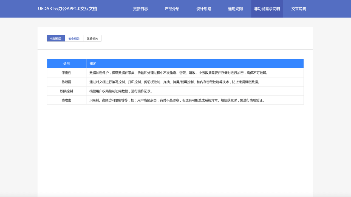Click the description starting with 通过对文档进行读写控制

pos(174,82)
